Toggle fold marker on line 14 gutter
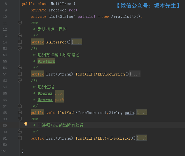185x156 pixels. (x=20, y=42)
